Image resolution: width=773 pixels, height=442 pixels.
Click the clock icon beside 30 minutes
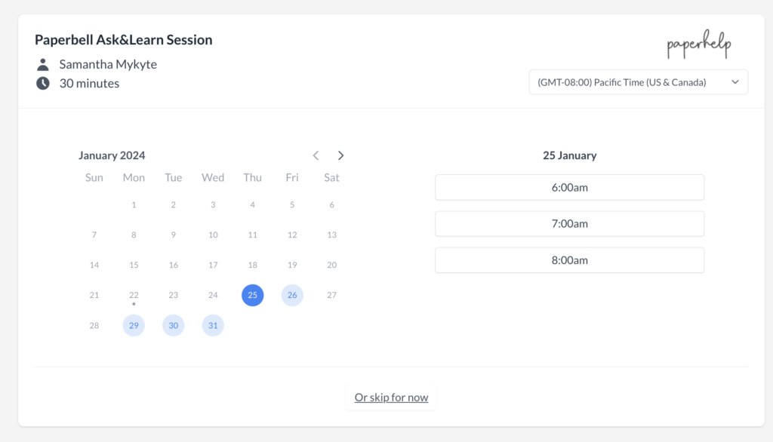pos(43,83)
